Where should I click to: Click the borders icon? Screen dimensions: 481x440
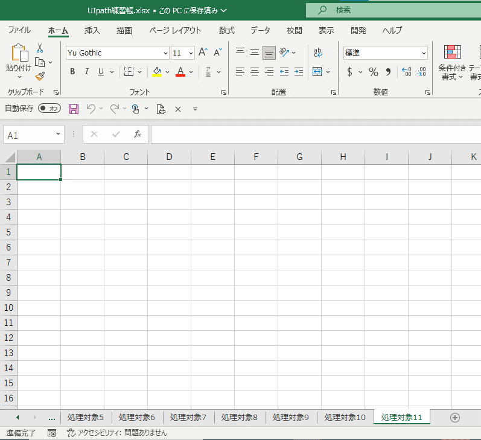129,72
